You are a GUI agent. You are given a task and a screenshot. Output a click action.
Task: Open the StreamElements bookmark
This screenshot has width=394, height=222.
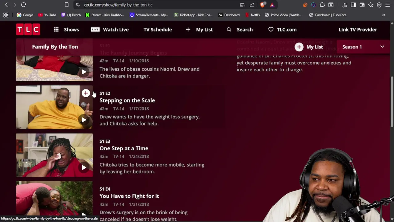click(149, 15)
